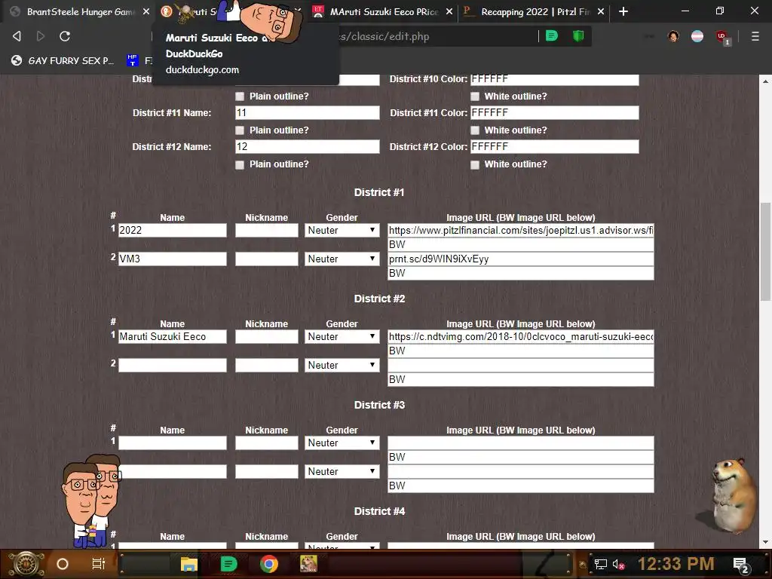Switch to Recapping 2022 Pitzl tab

535,11
